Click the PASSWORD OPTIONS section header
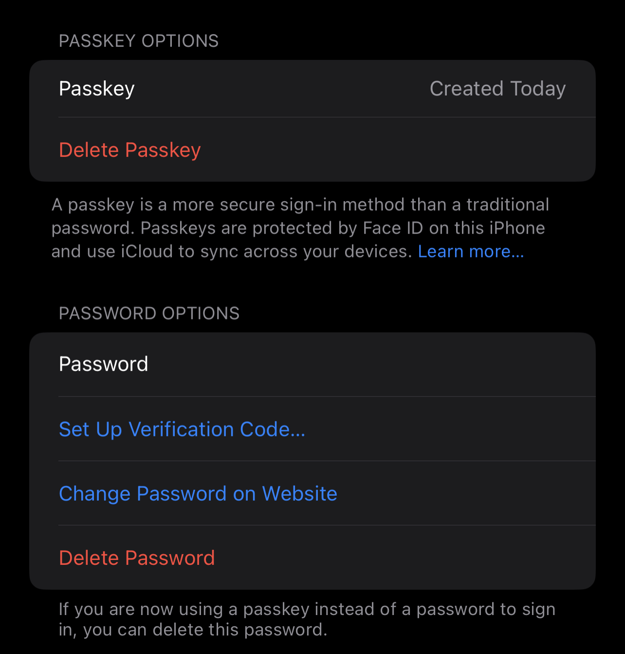This screenshot has height=654, width=625. 149,313
